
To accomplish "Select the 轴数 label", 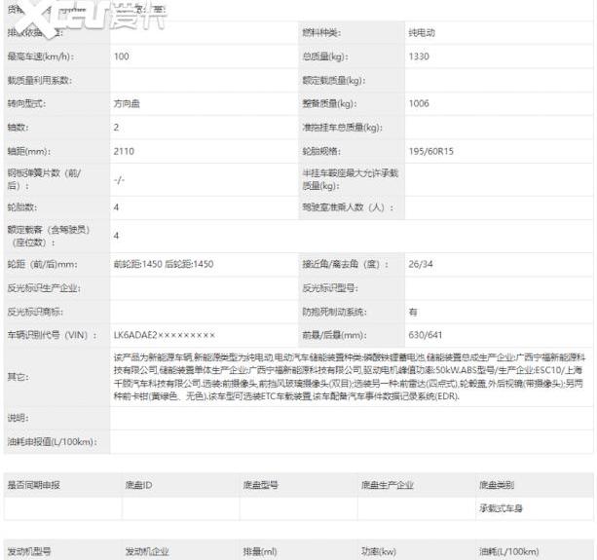I will click(x=18, y=128).
